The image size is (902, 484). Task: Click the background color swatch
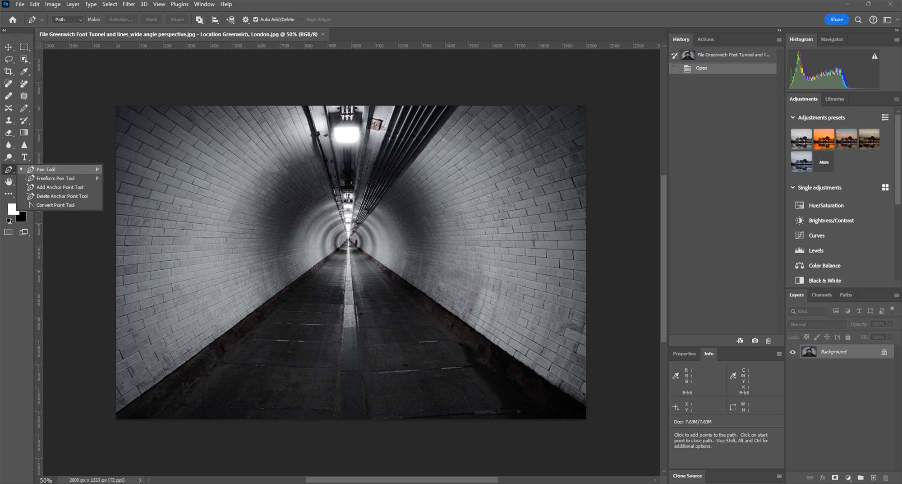[21, 217]
